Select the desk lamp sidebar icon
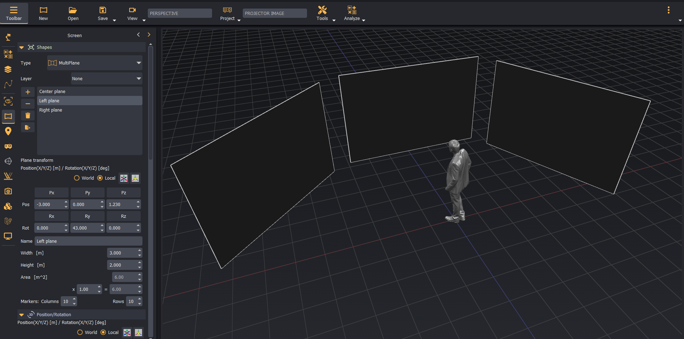684x339 pixels. [8, 37]
